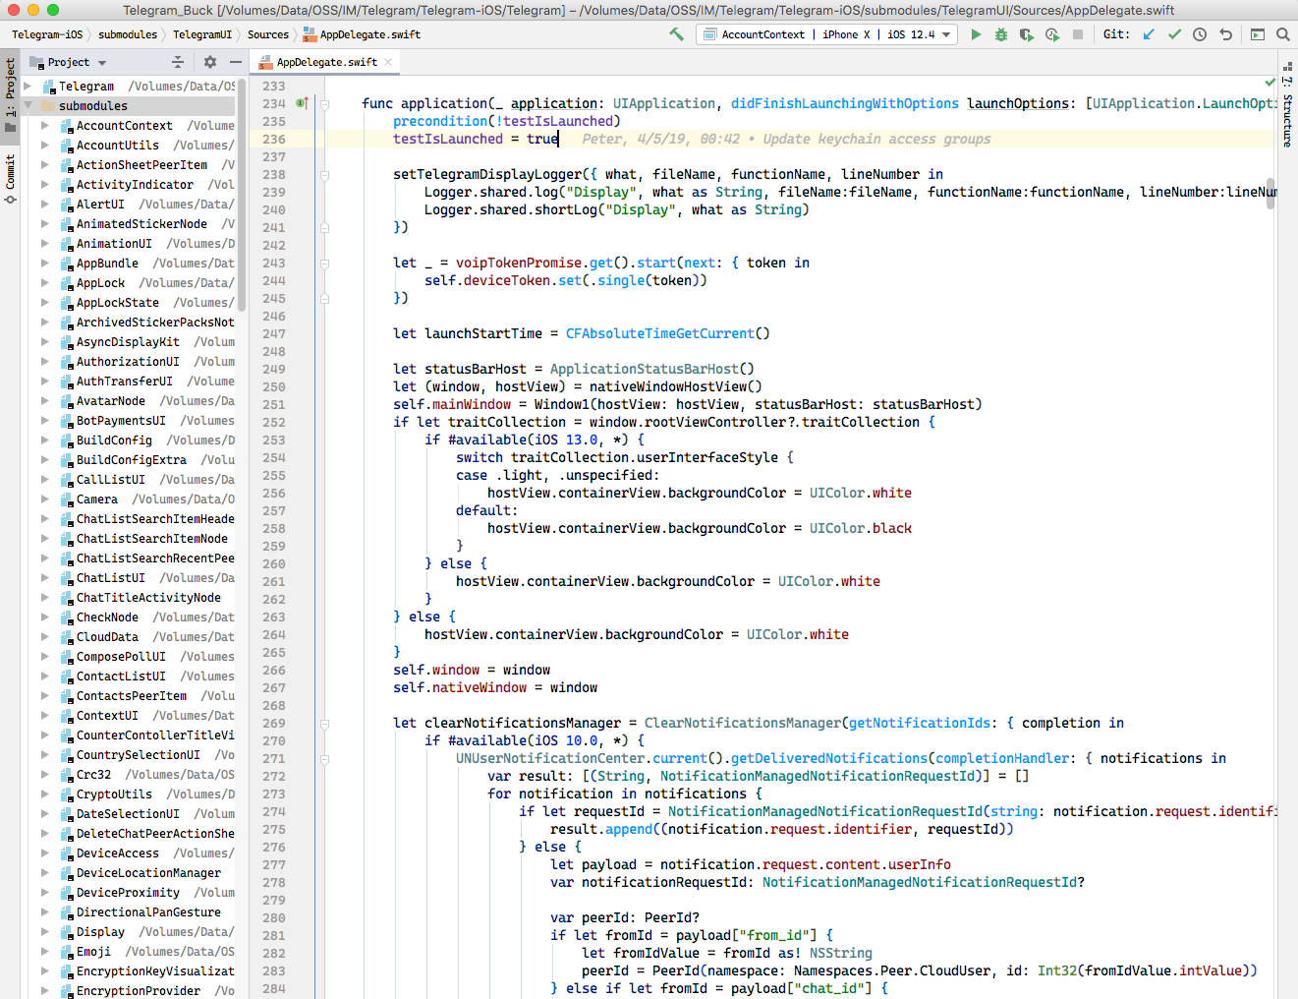Commit changes via the green checkmark icon
Viewport: 1298px width, 999px height.
tap(1175, 33)
